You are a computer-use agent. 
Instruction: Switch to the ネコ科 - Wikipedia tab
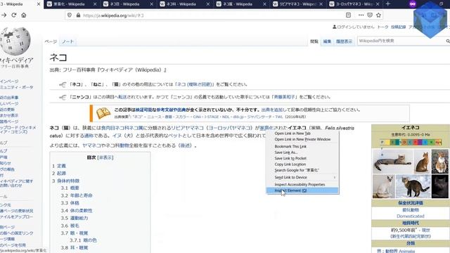pos(181,4)
